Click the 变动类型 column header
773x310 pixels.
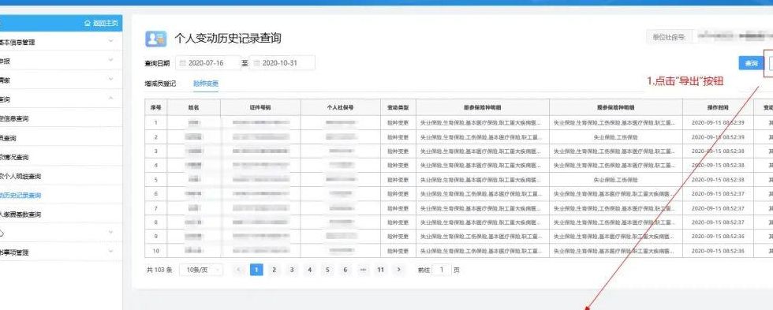pyautogui.click(x=398, y=107)
